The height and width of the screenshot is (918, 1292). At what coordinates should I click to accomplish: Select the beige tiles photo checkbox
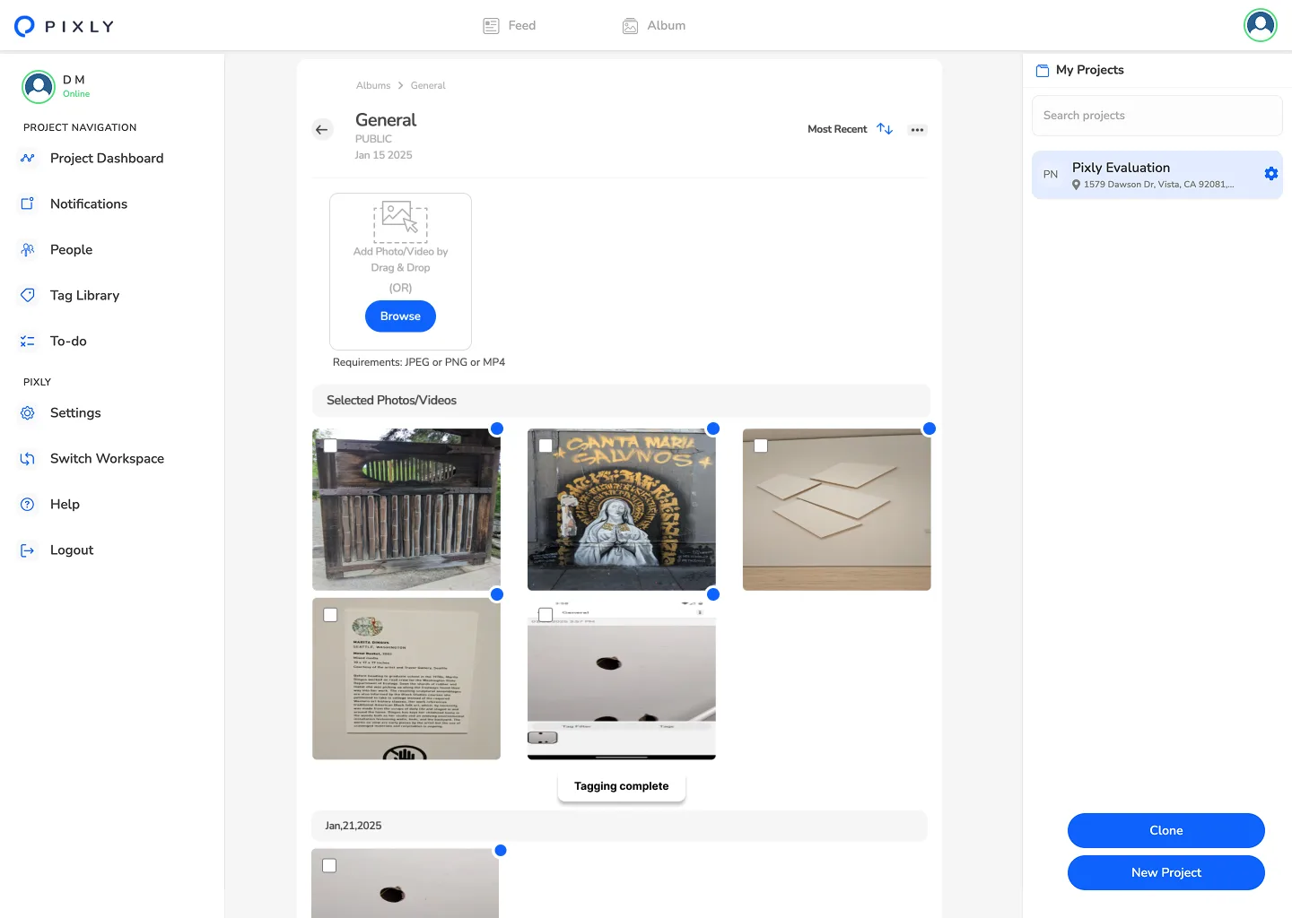point(761,446)
